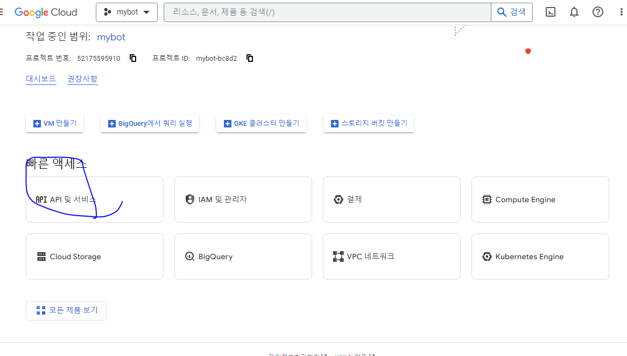Click the 스토리지 버킷 만들기 label
This screenshot has width=627, height=356.
(x=374, y=124)
